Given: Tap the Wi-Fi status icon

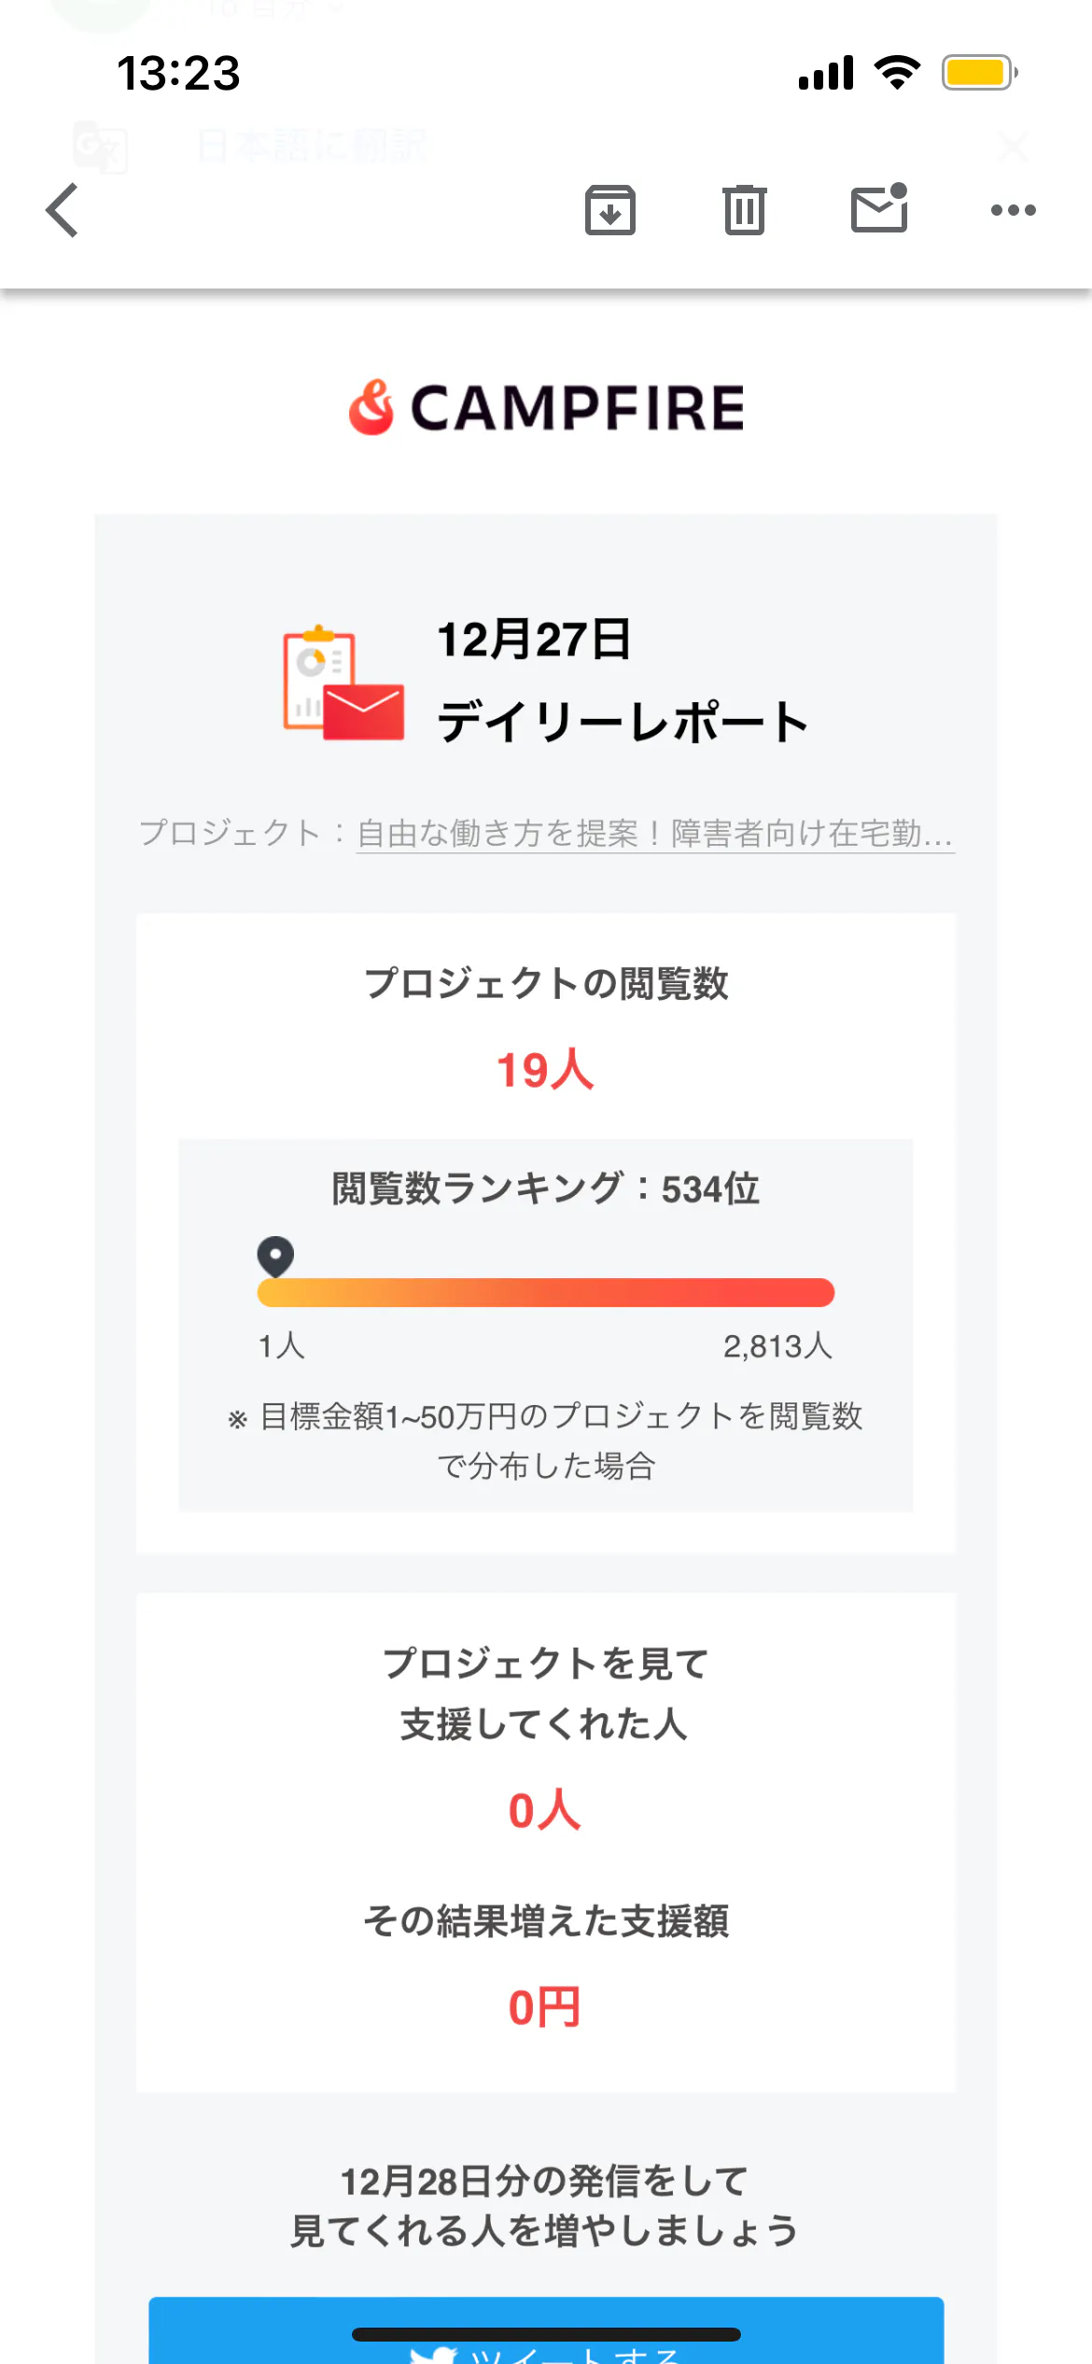Looking at the screenshot, I should pyautogui.click(x=897, y=73).
